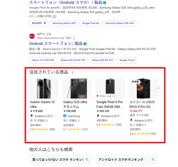Image resolution: width=178 pixels, height=167 pixels.
Task: Select the Xperia 10 VI SO-52E chip
Action: (x=43, y=60)
